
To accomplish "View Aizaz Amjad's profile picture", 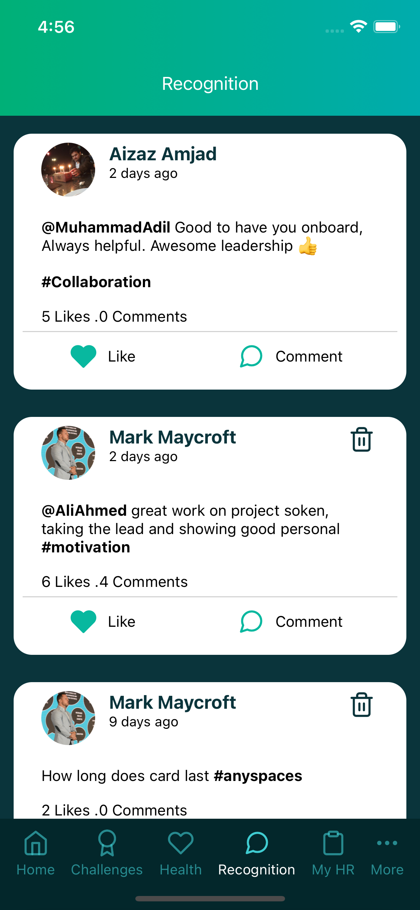I will [68, 170].
